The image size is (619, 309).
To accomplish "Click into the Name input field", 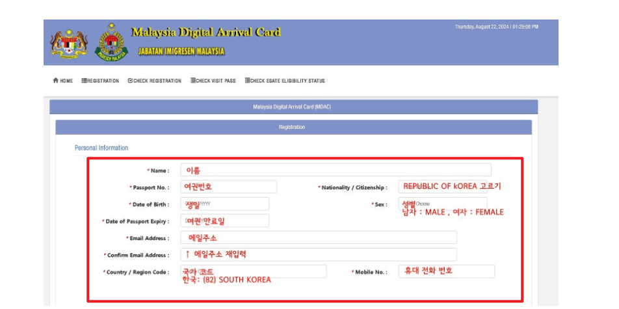I will 336,170.
